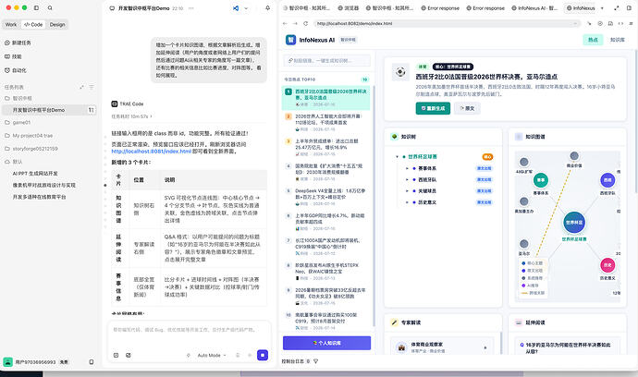Image resolution: width=638 pixels, height=377 pixels.
Task: Expand the 任务耗时 10m 57s details
Action: click(x=131, y=116)
